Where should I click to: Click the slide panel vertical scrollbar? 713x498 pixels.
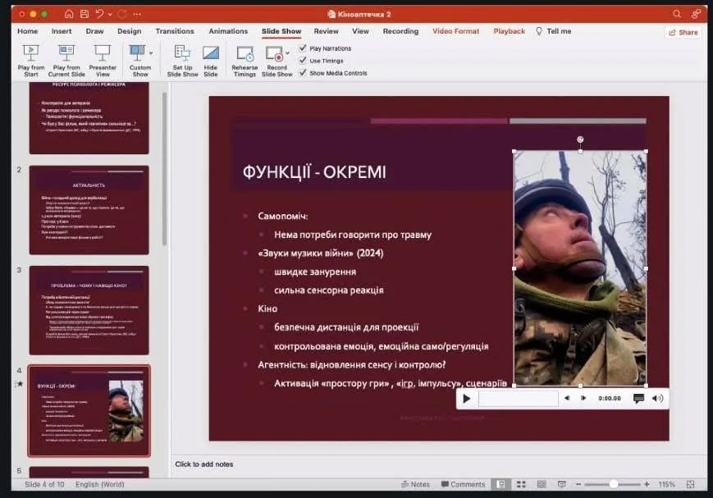164,169
